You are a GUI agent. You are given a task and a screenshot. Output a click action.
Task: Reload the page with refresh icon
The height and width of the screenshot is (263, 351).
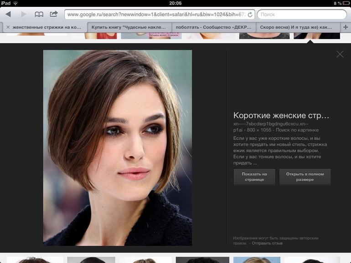(250, 15)
